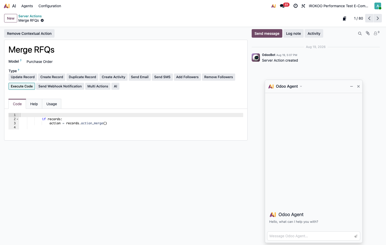
Task: Send message to Odoo Agent paper-plane icon
Action: [x=356, y=236]
